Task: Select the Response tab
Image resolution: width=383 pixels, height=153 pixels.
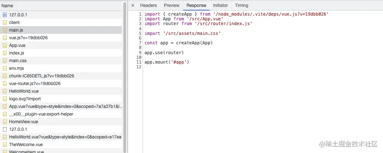Action: (x=196, y=5)
